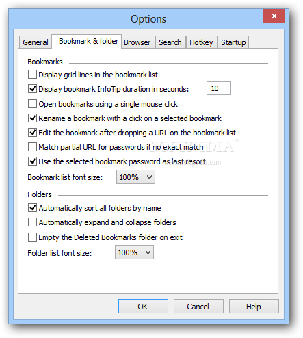Viewport: 303px width, 338px height.
Task: Select the Bookmark & folder tab
Action: 87,41
